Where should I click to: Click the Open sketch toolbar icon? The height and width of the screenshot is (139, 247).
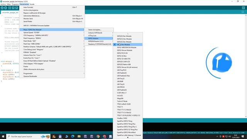pos(13,8)
